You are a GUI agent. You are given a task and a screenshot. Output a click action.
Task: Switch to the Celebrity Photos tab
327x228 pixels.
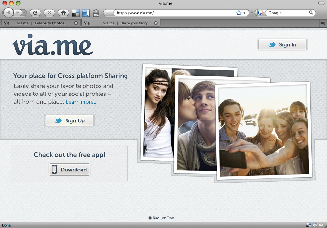[x=40, y=23]
